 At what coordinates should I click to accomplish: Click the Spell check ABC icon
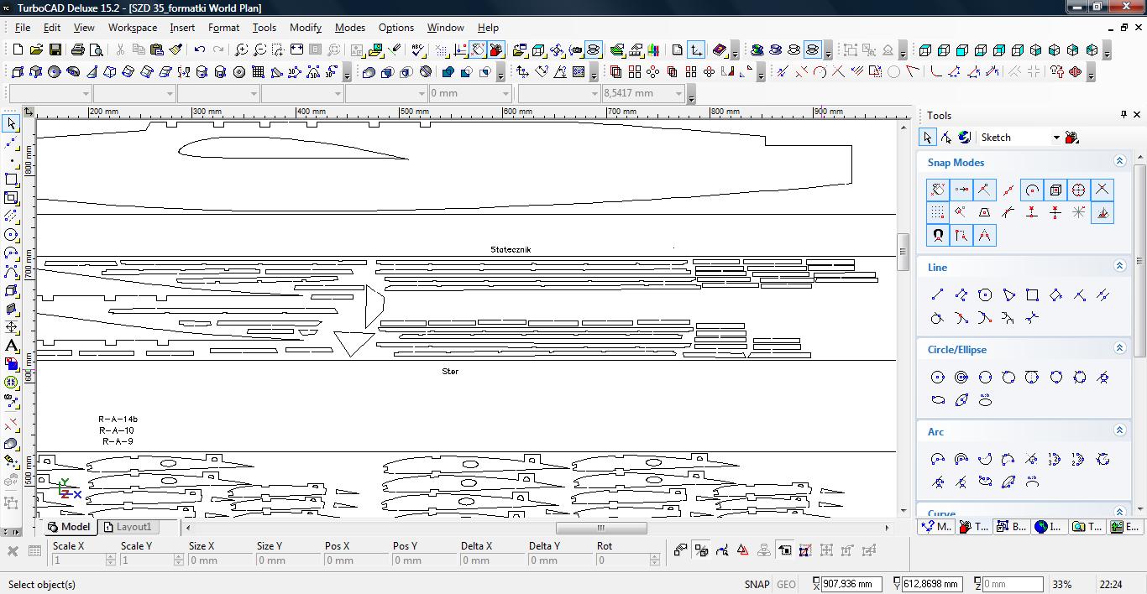[417, 50]
